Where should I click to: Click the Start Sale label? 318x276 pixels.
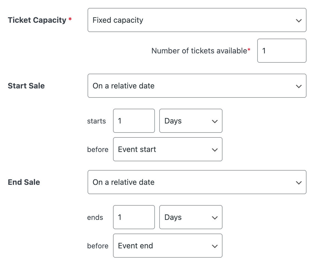coord(26,86)
